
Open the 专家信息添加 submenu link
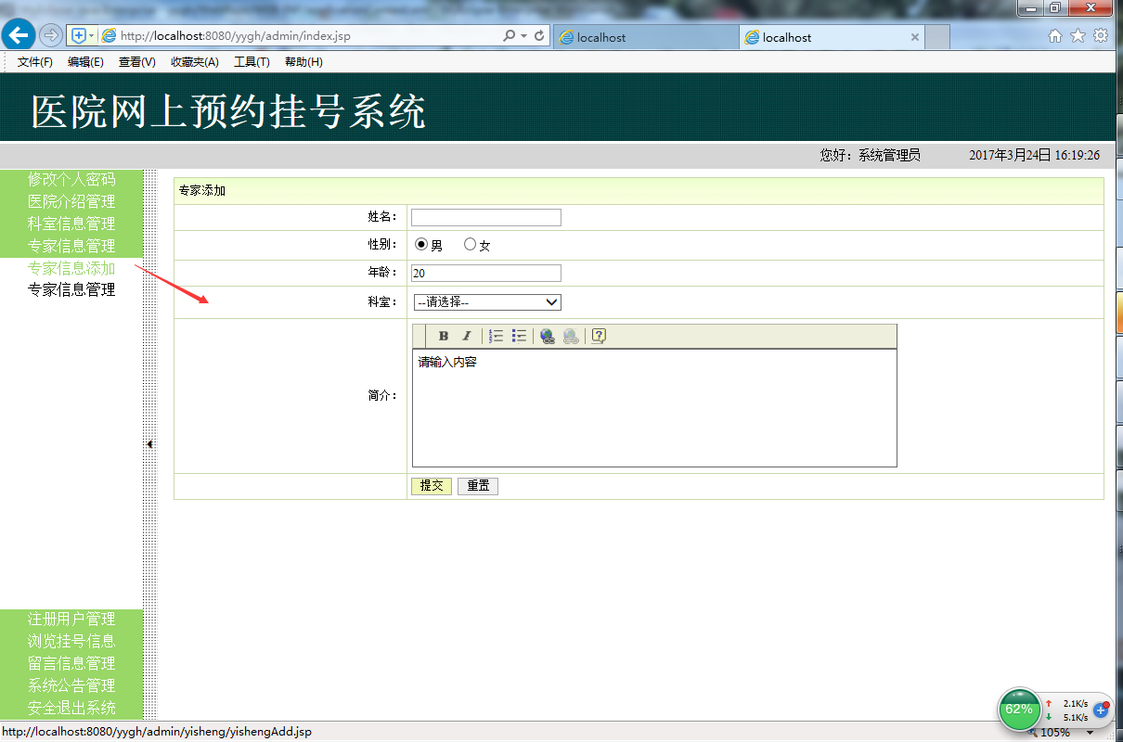tap(71, 268)
